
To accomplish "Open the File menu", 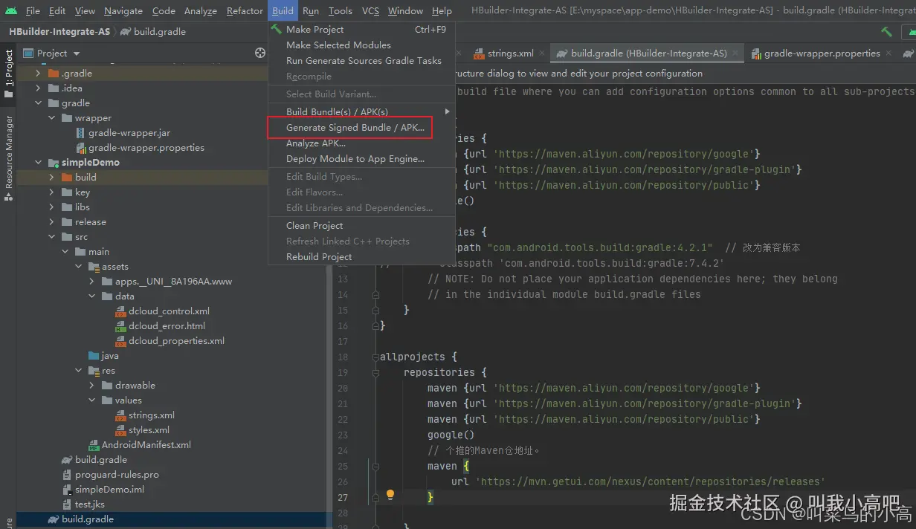I will 33,10.
